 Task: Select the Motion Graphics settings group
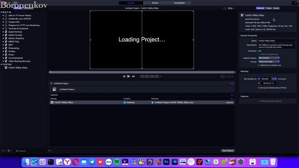16,38
